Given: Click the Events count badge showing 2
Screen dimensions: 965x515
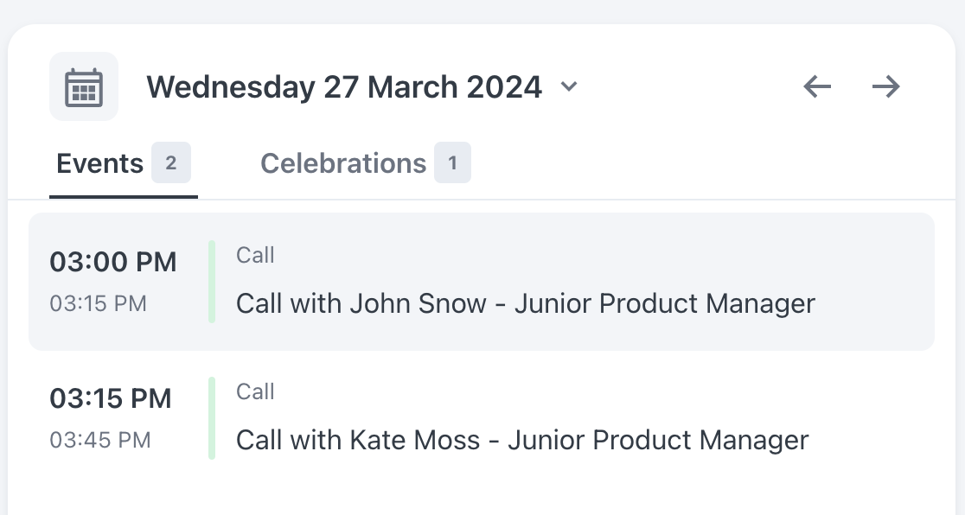Looking at the screenshot, I should [x=171, y=163].
